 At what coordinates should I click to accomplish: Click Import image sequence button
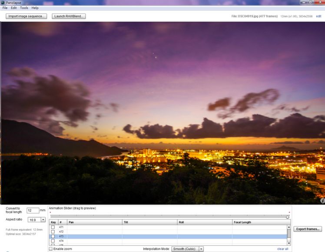click(26, 16)
